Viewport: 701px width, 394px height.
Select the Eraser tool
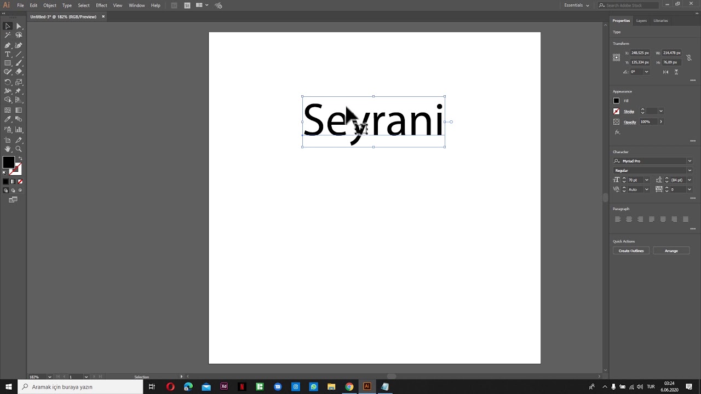tap(19, 72)
